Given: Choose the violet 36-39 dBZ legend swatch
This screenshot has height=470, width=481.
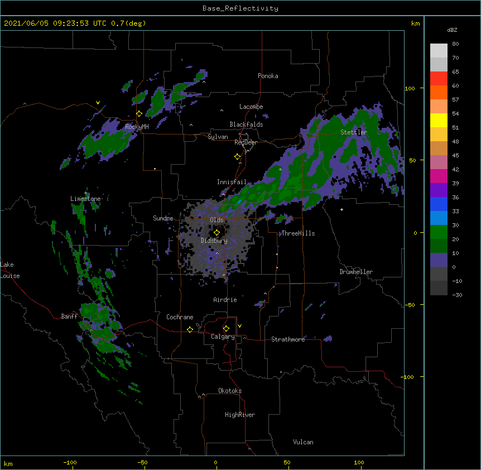Looking at the screenshot, I should point(439,190).
